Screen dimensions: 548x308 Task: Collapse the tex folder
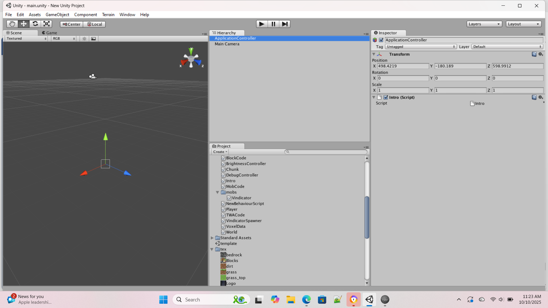click(212, 249)
